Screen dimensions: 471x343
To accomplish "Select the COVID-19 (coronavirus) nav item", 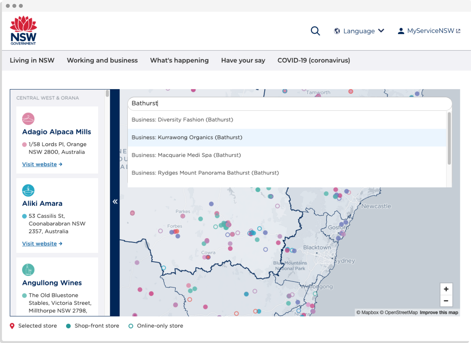I will tap(314, 60).
